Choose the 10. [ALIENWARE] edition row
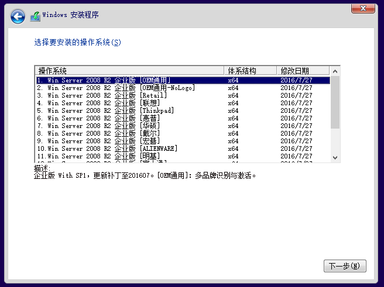 click(x=183, y=148)
